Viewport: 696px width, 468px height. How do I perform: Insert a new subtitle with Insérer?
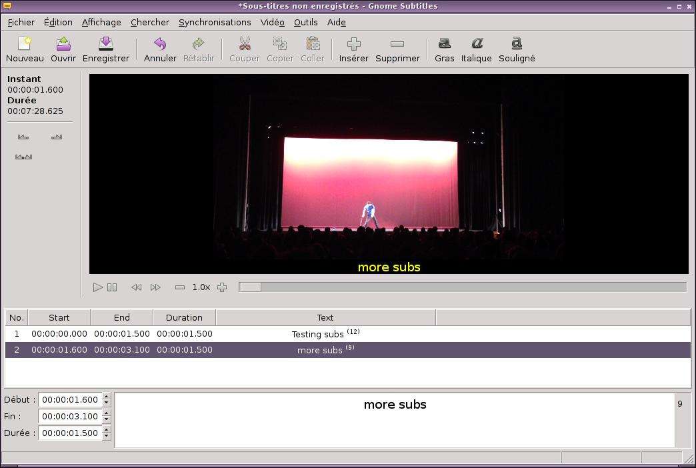[x=353, y=49]
